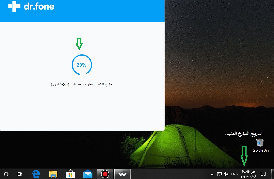
Task: Open the volume speaker control
Action: pos(226,174)
